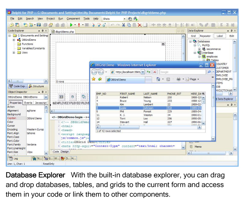The height and width of the screenshot is (203, 245).
Task: Expand the oscommerce database node
Action: tap(199, 49)
